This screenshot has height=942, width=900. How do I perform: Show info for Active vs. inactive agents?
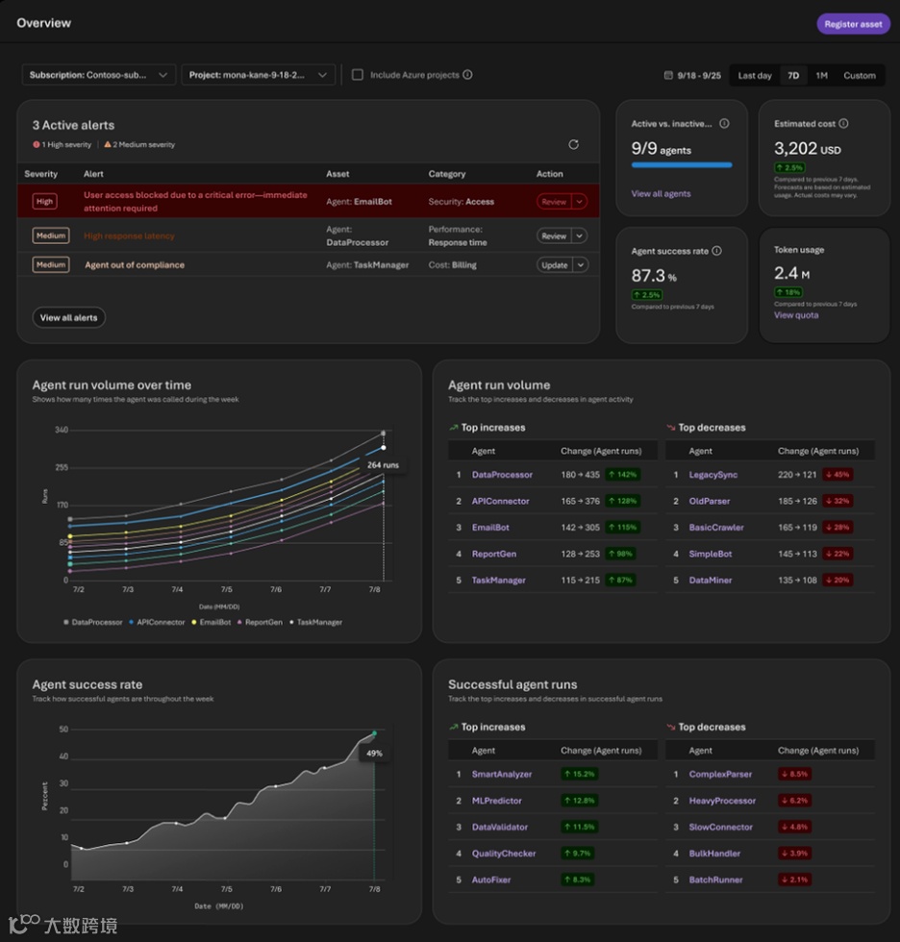(725, 124)
